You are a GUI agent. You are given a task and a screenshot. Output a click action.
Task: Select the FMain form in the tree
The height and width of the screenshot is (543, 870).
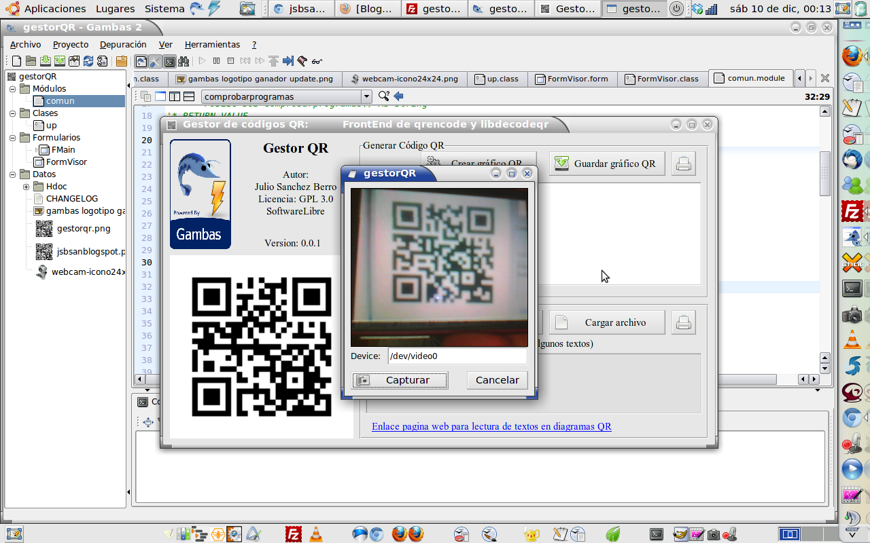(x=63, y=150)
